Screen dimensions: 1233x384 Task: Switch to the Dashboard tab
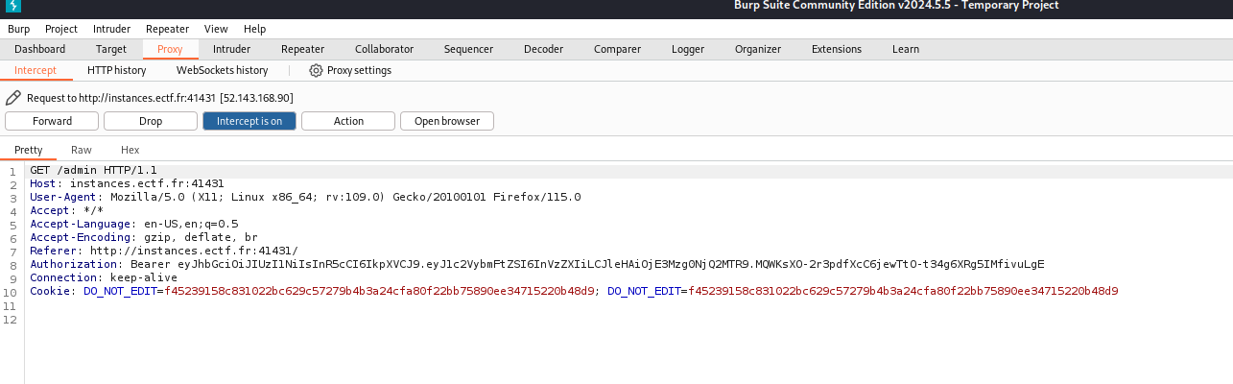40,49
